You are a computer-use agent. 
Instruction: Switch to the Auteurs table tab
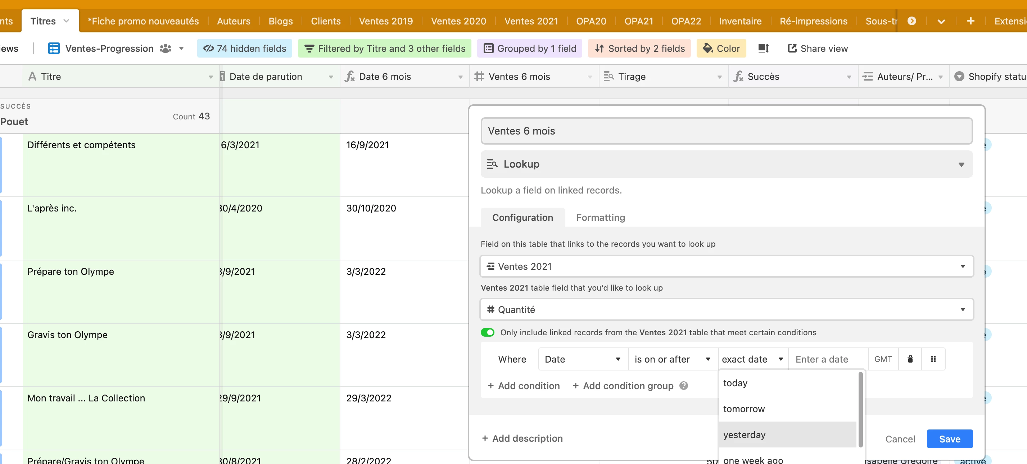234,21
